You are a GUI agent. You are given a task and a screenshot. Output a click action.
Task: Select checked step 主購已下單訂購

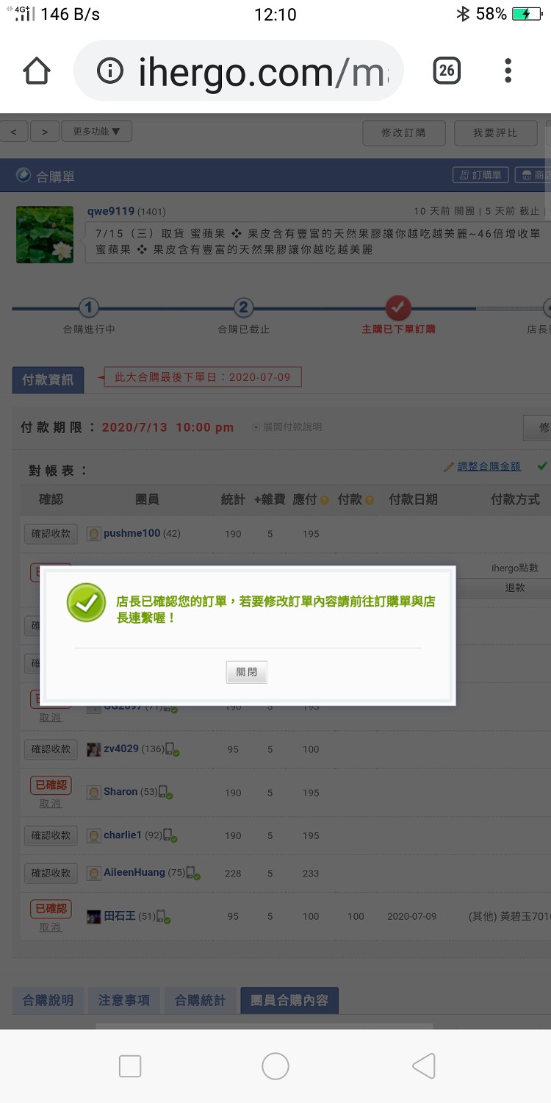click(398, 308)
